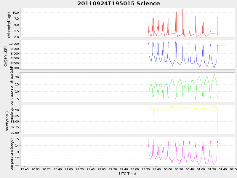The image size is (237, 178).
Task: Click the 01:40 time tick label
Action: [x=223, y=169]
